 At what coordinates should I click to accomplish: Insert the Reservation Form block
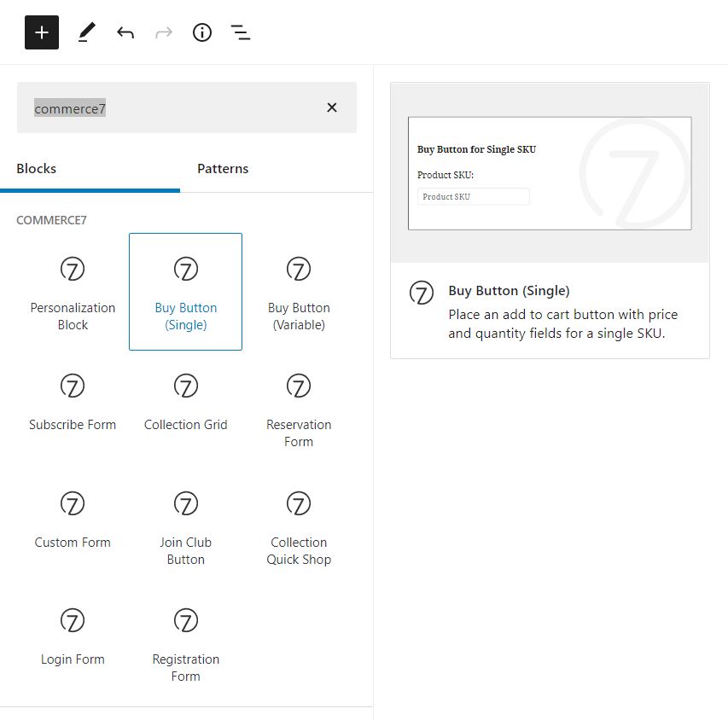[x=299, y=409]
